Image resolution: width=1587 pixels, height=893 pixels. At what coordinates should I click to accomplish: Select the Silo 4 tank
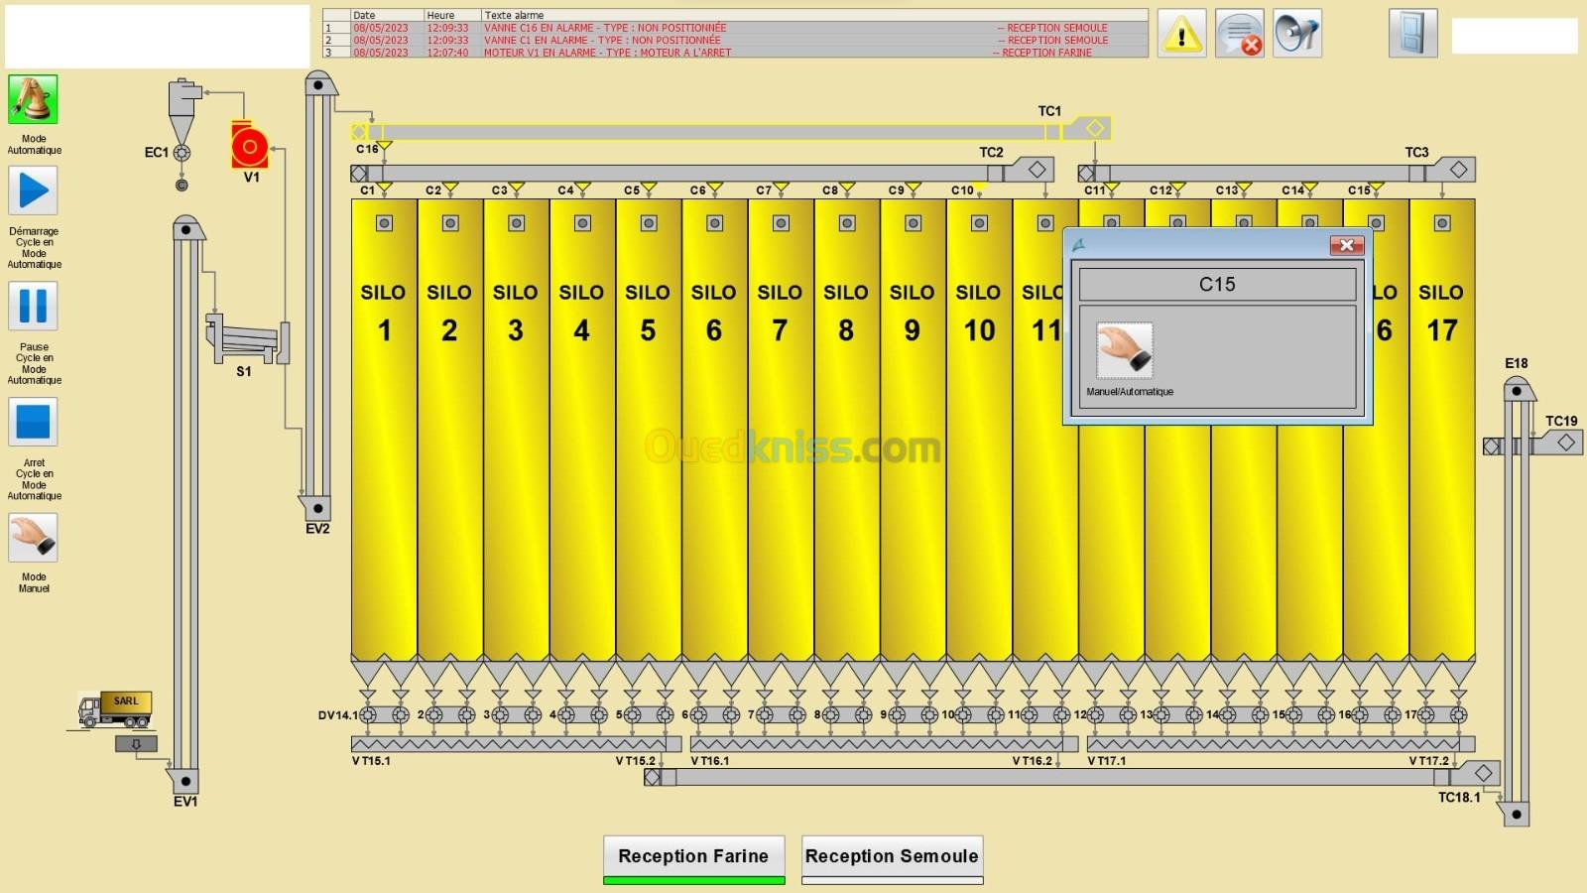582,430
